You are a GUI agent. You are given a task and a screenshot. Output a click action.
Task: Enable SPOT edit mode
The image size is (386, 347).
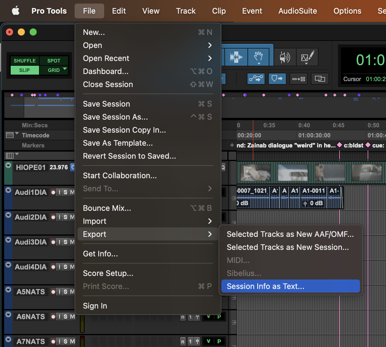[x=54, y=61]
